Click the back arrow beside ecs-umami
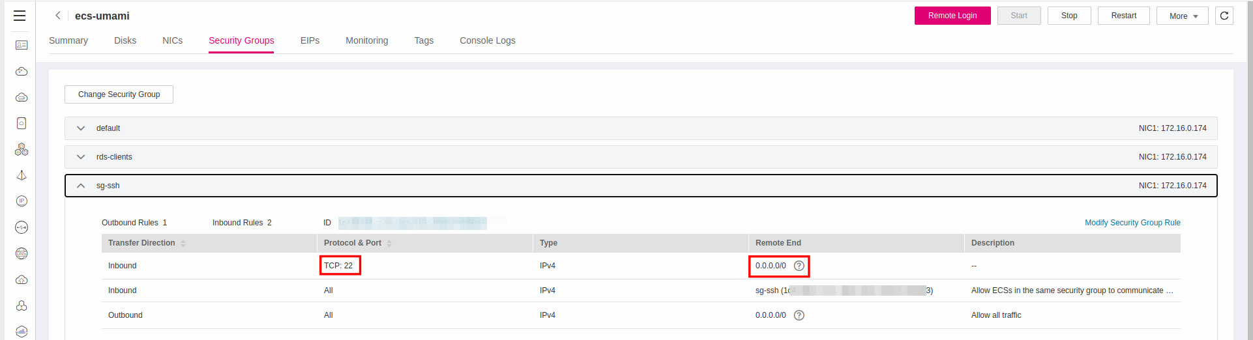Screen dimensions: 1253x340 coord(58,16)
